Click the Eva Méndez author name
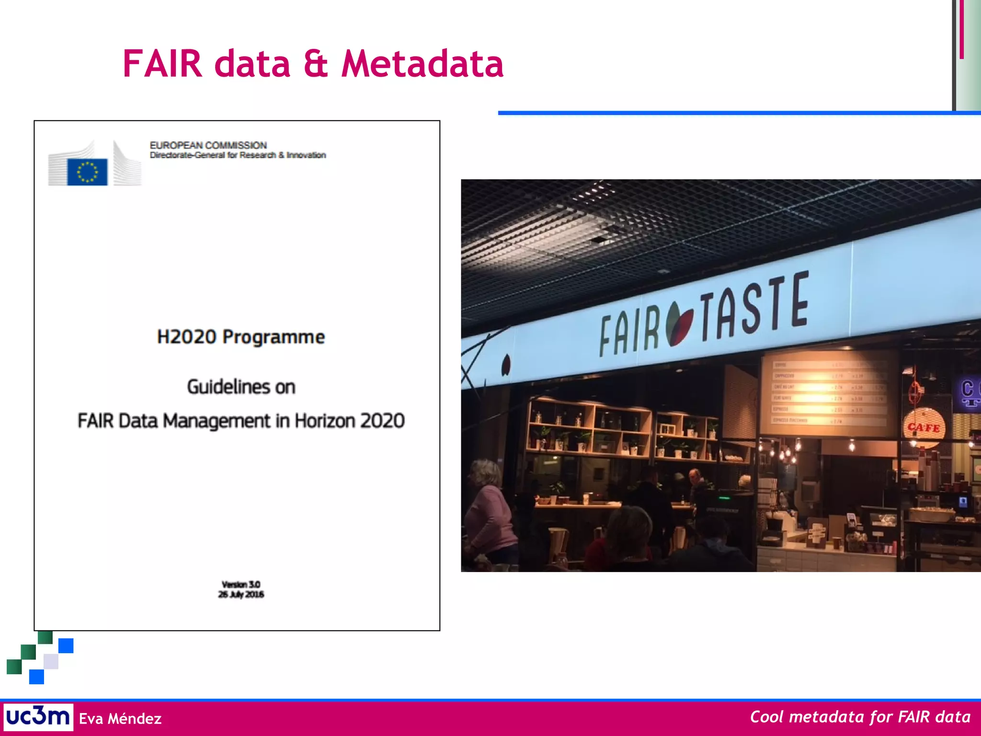Image resolution: width=981 pixels, height=736 pixels. click(x=120, y=718)
